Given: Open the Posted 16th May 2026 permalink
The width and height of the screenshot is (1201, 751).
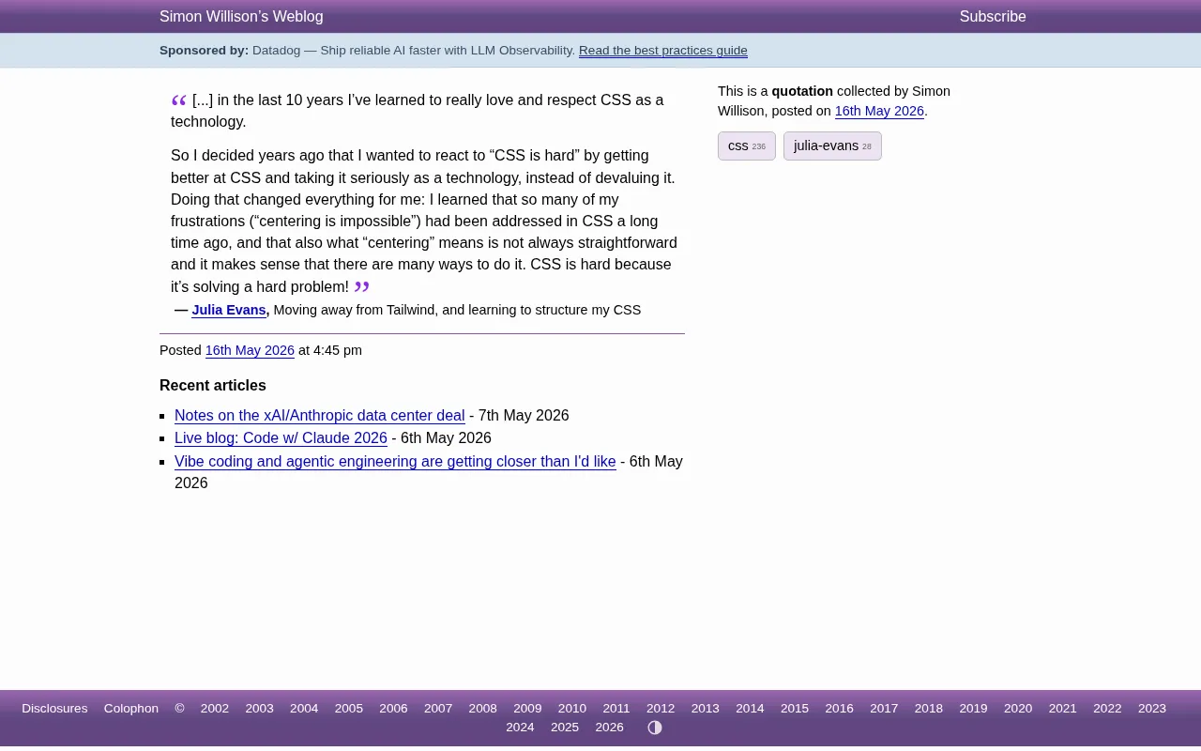Looking at the screenshot, I should click(x=250, y=350).
